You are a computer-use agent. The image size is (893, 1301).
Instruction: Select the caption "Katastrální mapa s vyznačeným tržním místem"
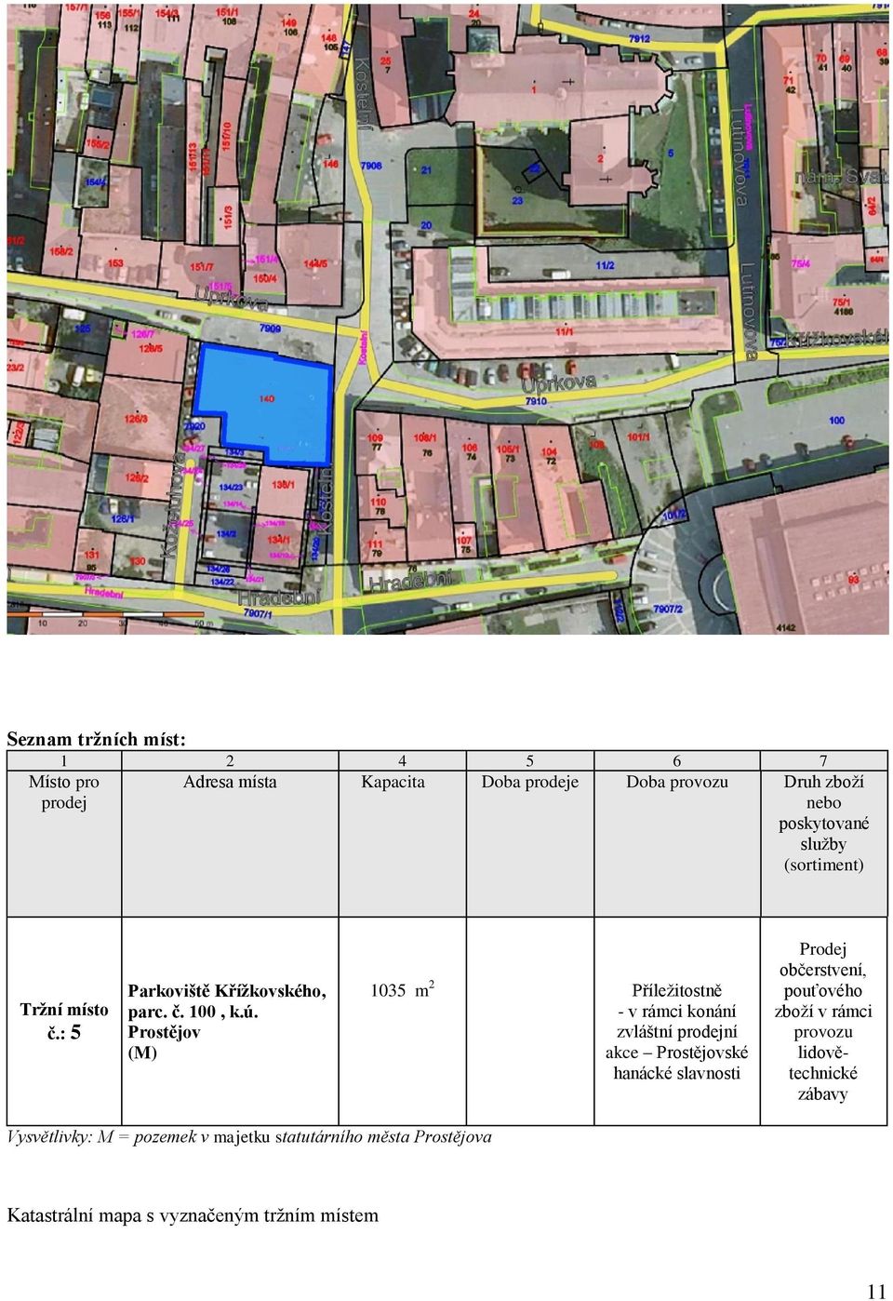pos(193,1215)
